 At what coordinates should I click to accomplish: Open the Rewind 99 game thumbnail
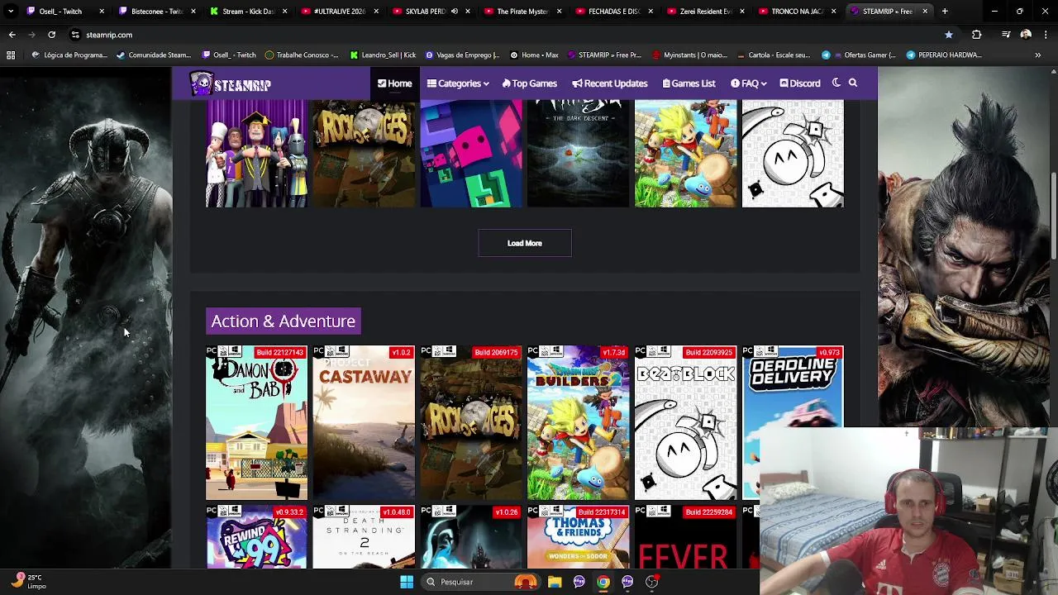pos(256,537)
